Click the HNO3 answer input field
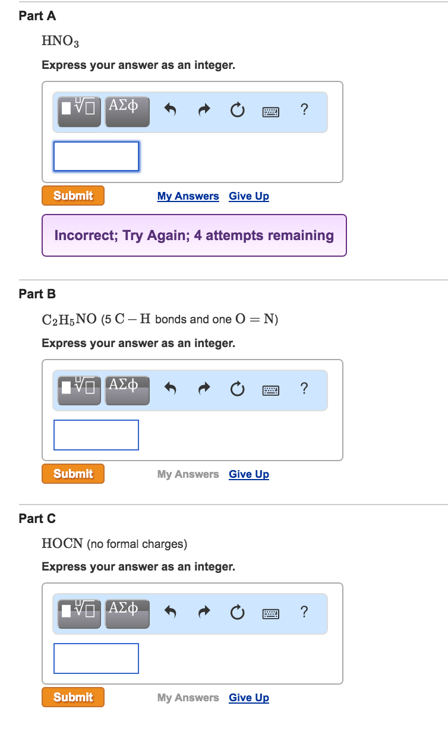Viewport: 448px width, 731px height. [96, 156]
